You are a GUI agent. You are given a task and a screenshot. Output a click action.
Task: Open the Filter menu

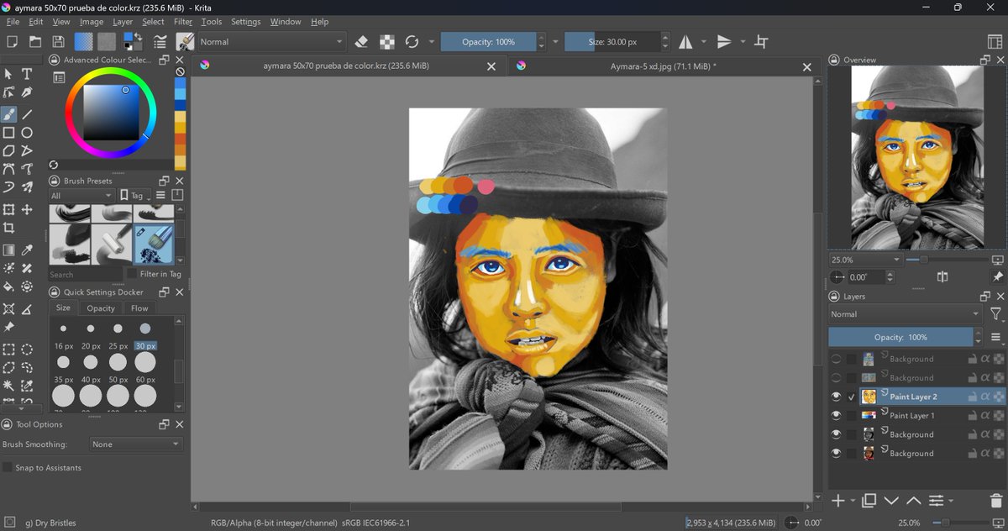tap(183, 22)
